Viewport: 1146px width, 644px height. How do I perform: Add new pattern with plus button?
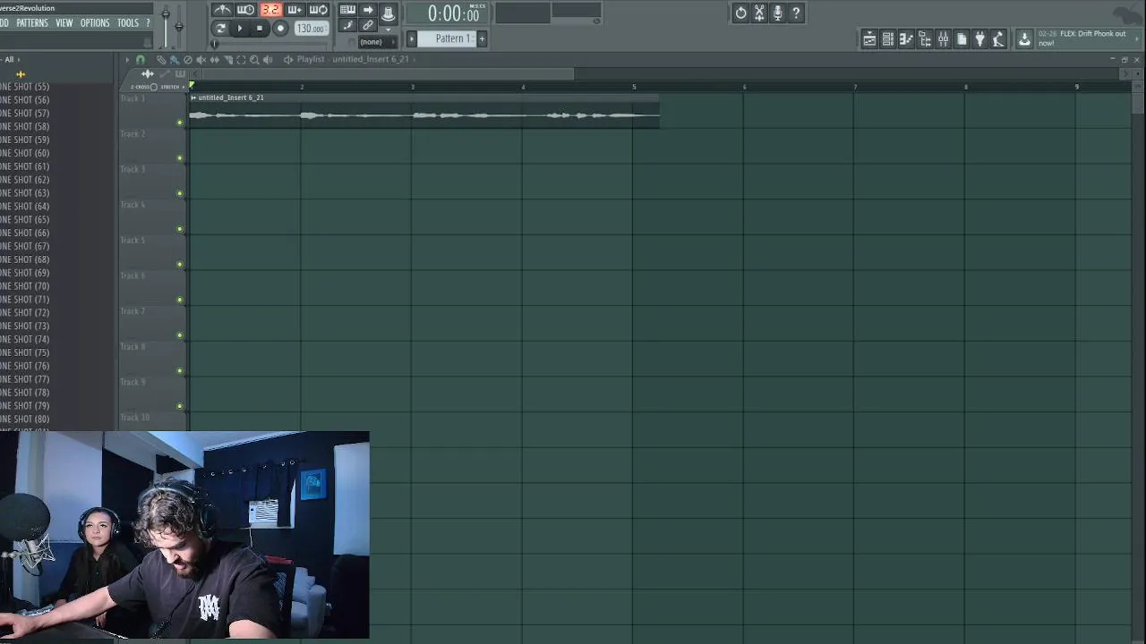point(482,38)
